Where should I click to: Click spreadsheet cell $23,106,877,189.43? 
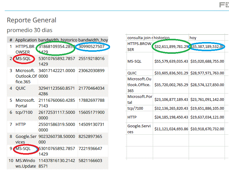(x=171, y=100)
